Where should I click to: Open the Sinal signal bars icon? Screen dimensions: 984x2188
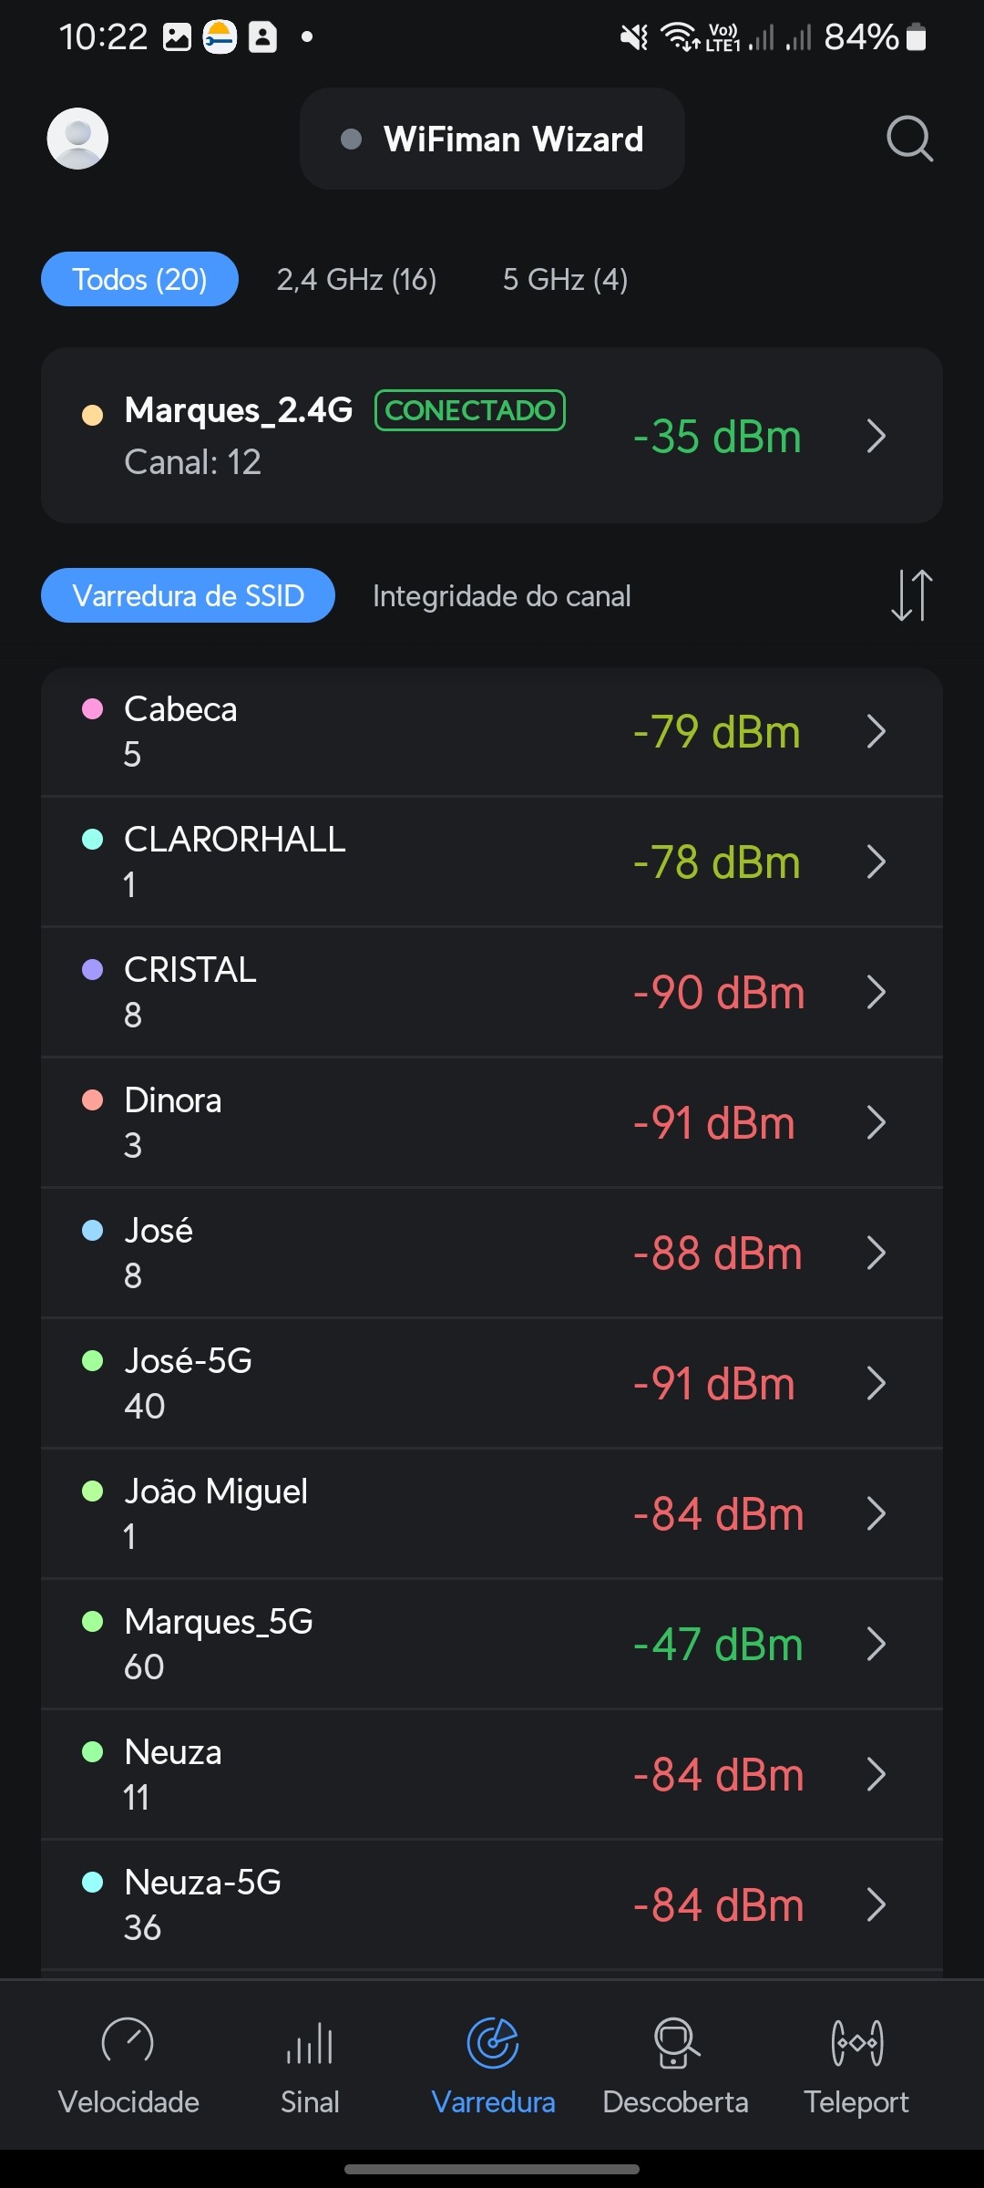[310, 2042]
